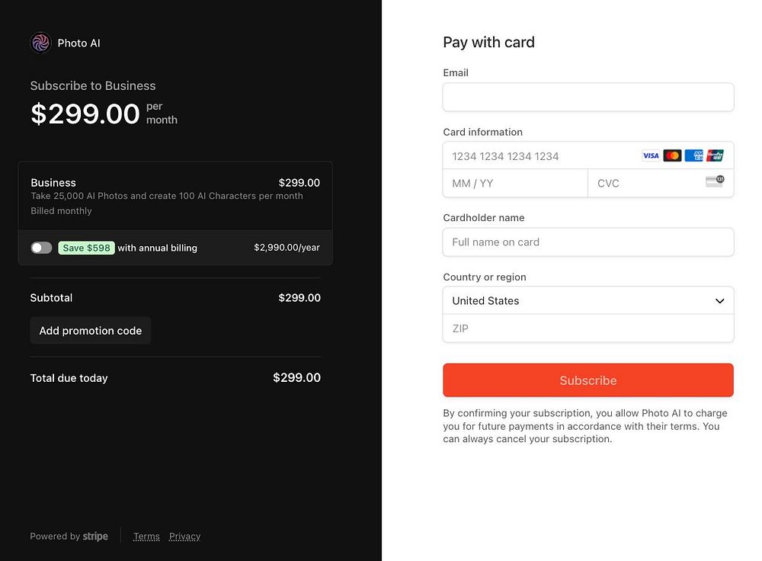The image size is (762, 561).
Task: Click the card number field
Action: point(541,156)
